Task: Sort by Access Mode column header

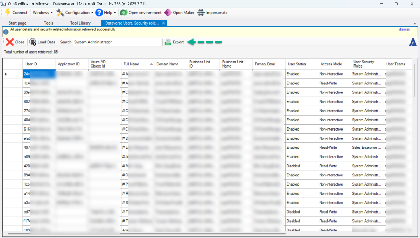Action: click(335, 64)
